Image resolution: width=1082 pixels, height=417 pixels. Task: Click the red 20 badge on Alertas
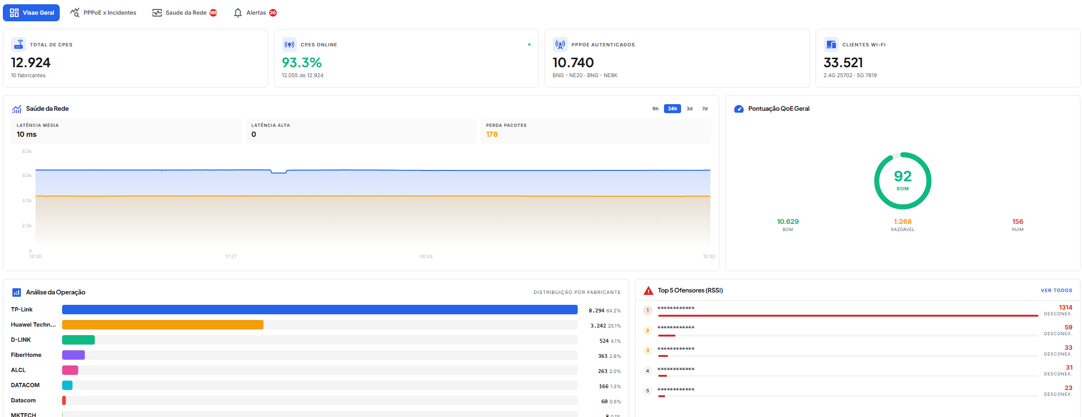273,13
